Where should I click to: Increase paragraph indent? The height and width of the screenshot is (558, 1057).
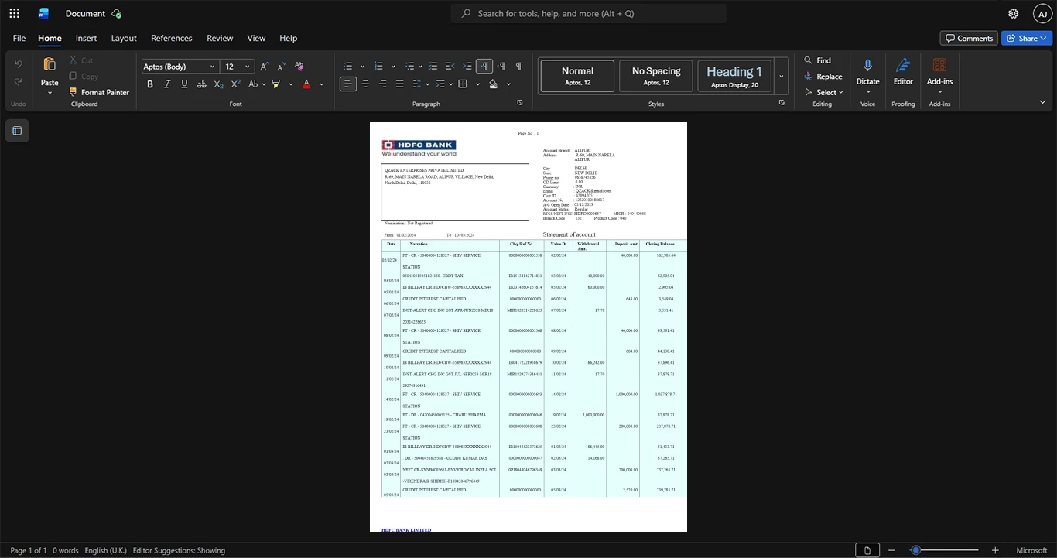tap(467, 66)
